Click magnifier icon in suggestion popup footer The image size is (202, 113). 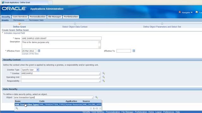tap(17, 108)
